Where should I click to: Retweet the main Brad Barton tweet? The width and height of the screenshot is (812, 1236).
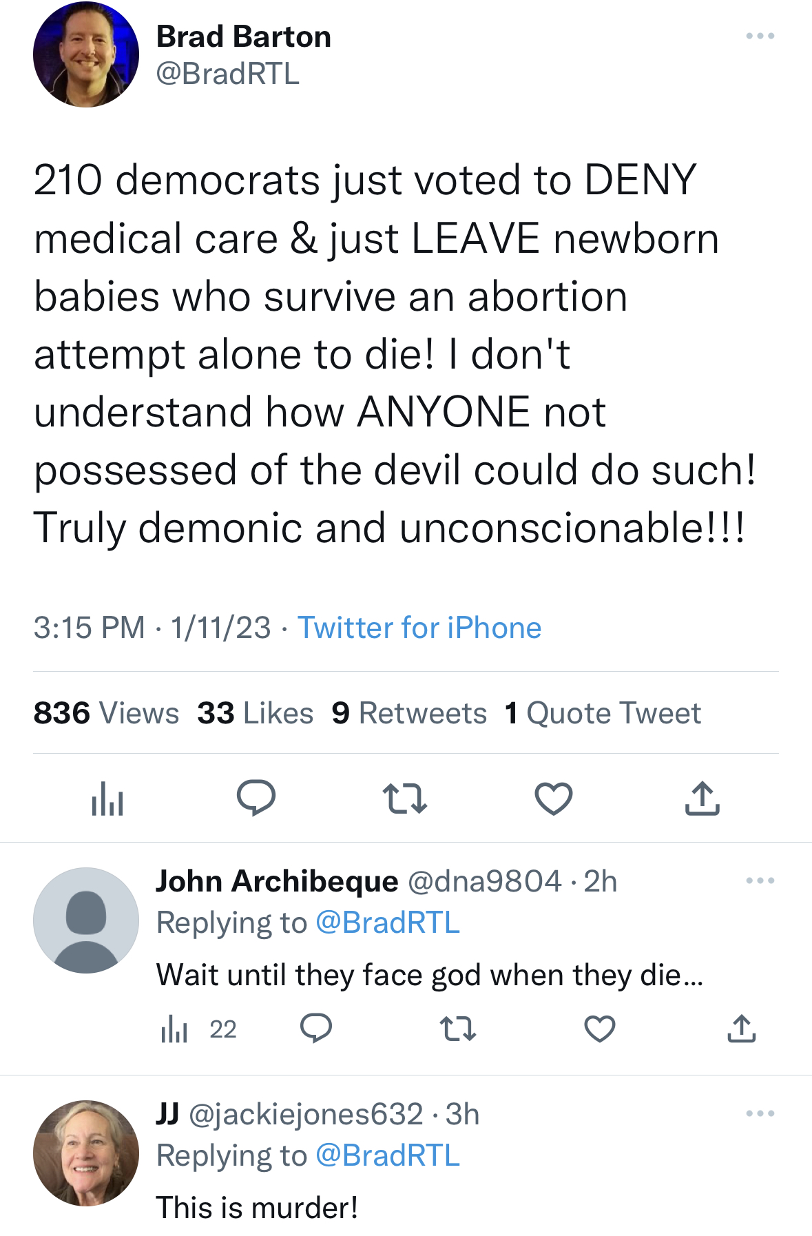point(405,799)
